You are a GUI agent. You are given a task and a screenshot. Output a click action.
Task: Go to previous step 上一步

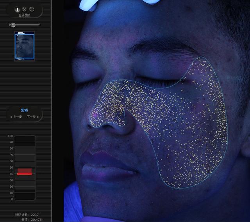tap(17, 117)
